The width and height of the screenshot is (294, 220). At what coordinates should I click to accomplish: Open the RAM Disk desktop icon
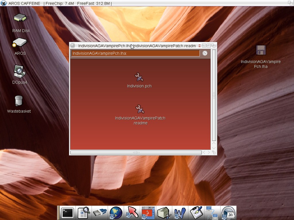[x=20, y=18]
